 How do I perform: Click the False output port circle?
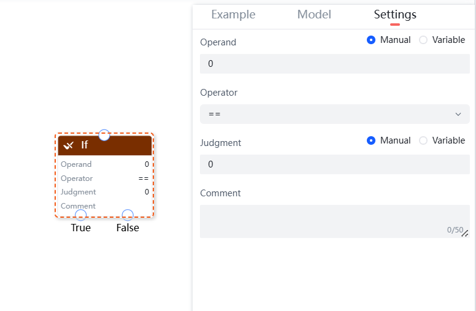(x=128, y=215)
